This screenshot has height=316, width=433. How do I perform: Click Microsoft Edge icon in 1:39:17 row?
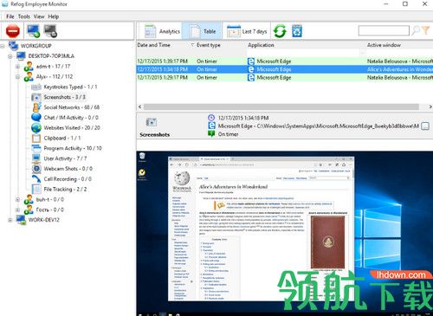point(251,61)
